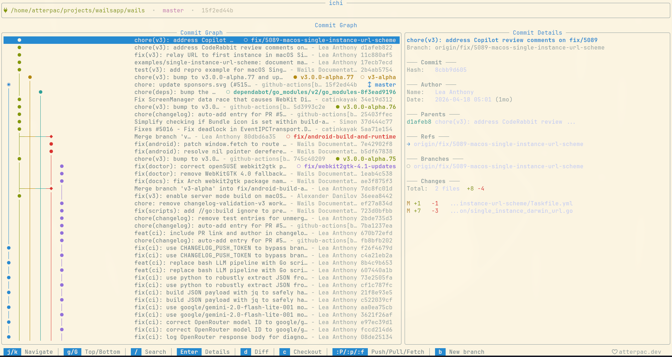Click the 15f2ed44b hash in the header
Image resolution: width=672 pixels, height=357 pixels.
[x=218, y=10]
